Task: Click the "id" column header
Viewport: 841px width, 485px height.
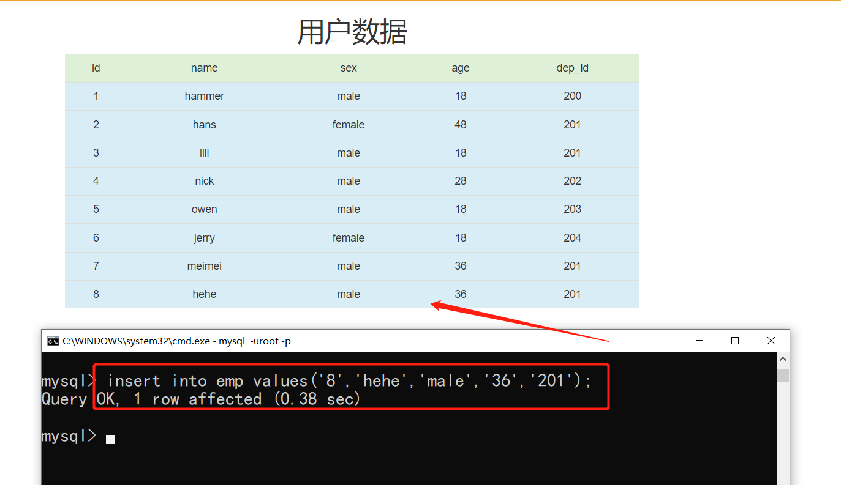Action: pos(96,68)
